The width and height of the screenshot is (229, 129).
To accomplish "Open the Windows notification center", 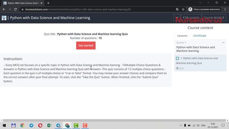I will pos(223,125).
